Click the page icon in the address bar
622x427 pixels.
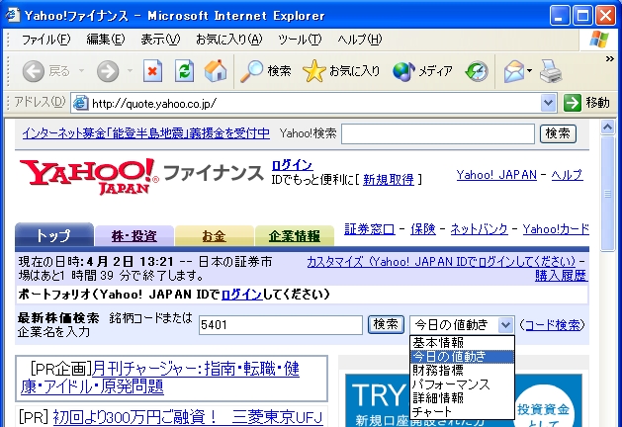80,103
